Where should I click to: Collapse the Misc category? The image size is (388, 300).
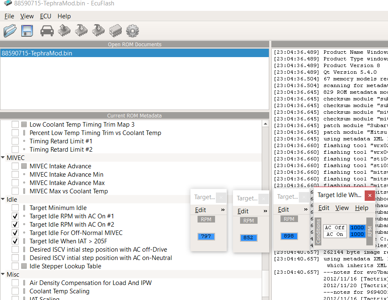click(3, 274)
